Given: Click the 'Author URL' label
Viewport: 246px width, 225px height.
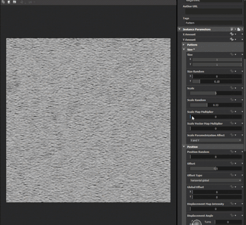Looking at the screenshot, I should click(x=190, y=7).
